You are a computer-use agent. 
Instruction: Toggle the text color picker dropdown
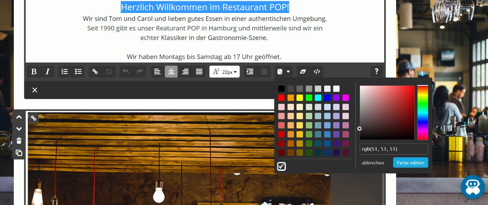[x=283, y=72]
